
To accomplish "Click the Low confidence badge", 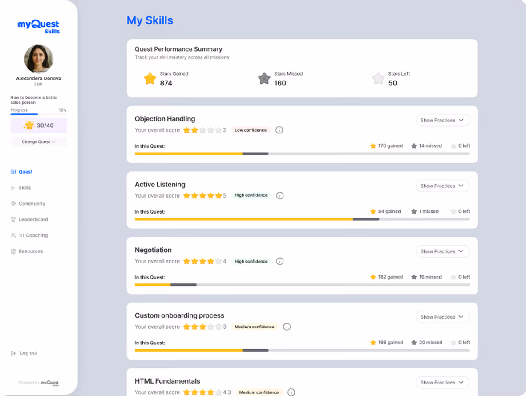I will tap(251, 130).
